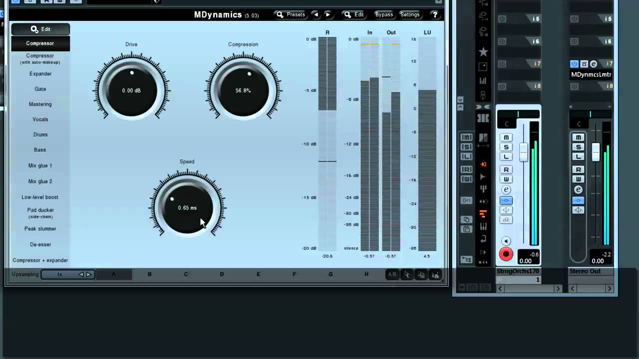Solo the Stereo Out channel
The image size is (639, 359).
click(578, 147)
